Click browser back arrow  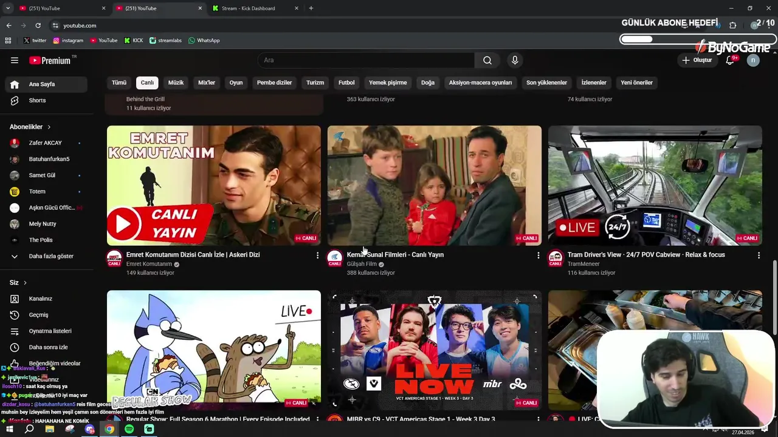coord(9,25)
